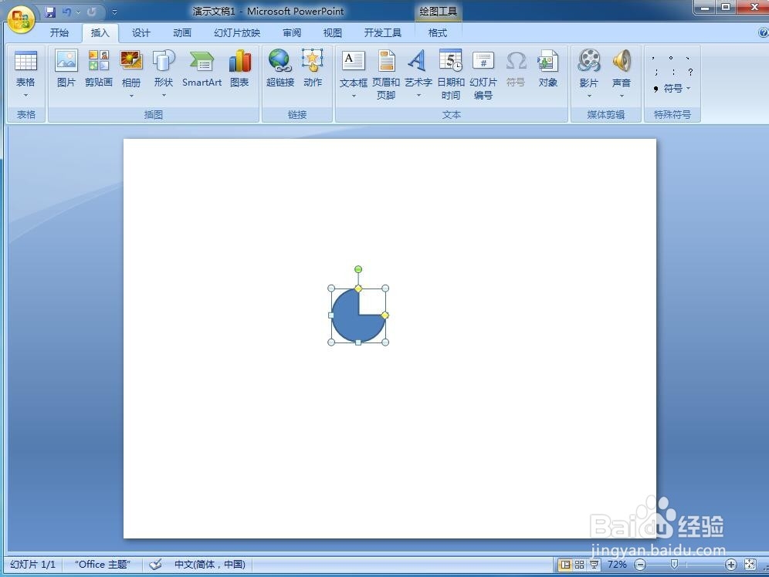
Task: Switch to the Design ribbon tab
Action: coord(141,32)
